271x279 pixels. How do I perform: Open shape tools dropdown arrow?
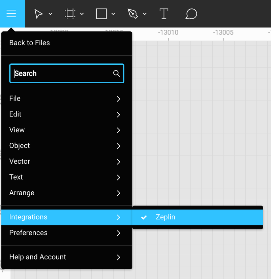[x=113, y=14]
